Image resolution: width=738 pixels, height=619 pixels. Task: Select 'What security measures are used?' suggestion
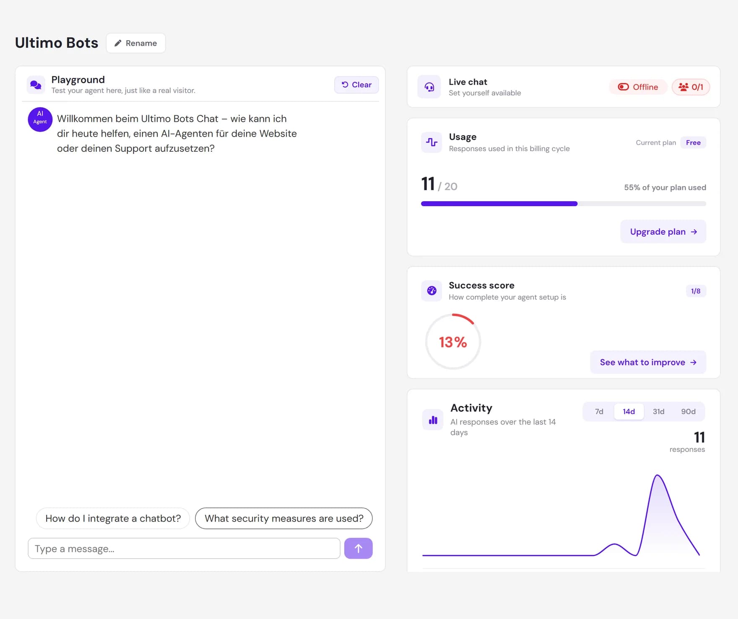pyautogui.click(x=284, y=518)
